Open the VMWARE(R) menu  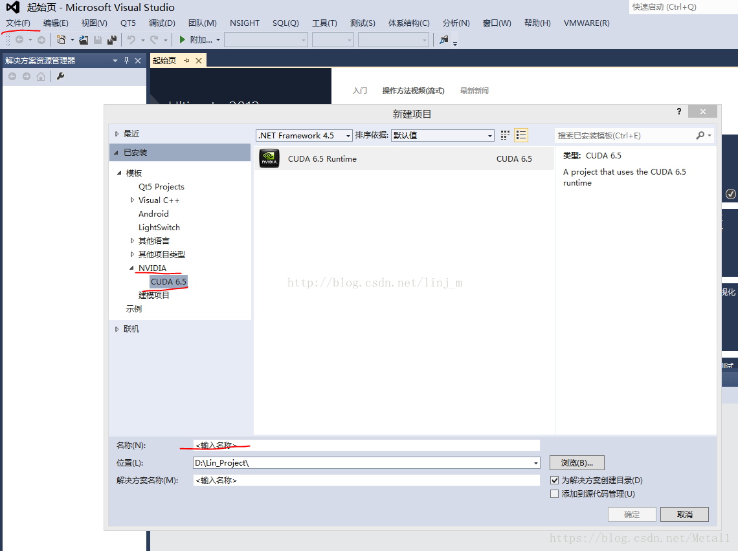587,23
